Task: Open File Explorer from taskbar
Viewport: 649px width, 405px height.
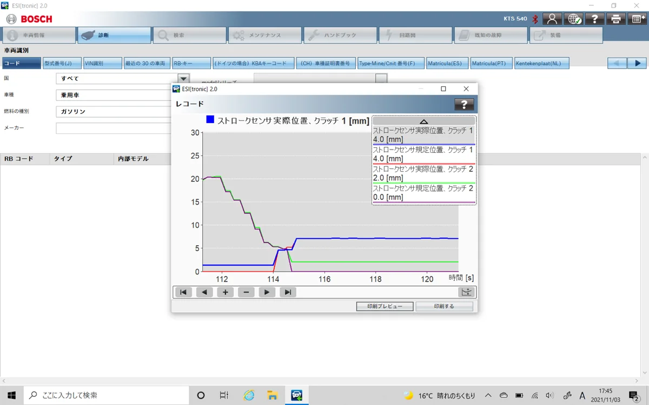Action: [x=273, y=395]
